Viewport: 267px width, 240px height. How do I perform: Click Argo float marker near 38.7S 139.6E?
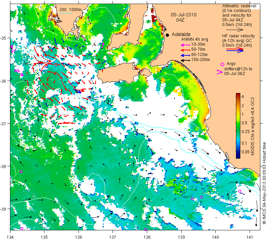pos(201,197)
